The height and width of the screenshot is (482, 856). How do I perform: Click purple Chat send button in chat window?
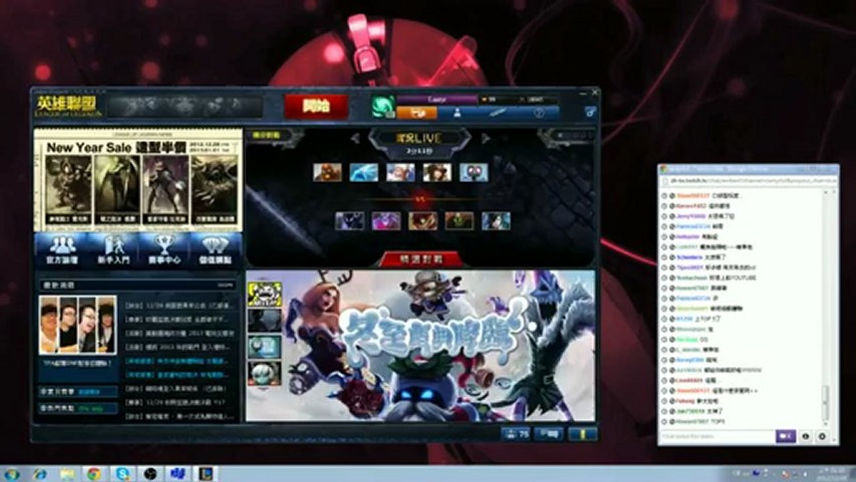tap(786, 436)
